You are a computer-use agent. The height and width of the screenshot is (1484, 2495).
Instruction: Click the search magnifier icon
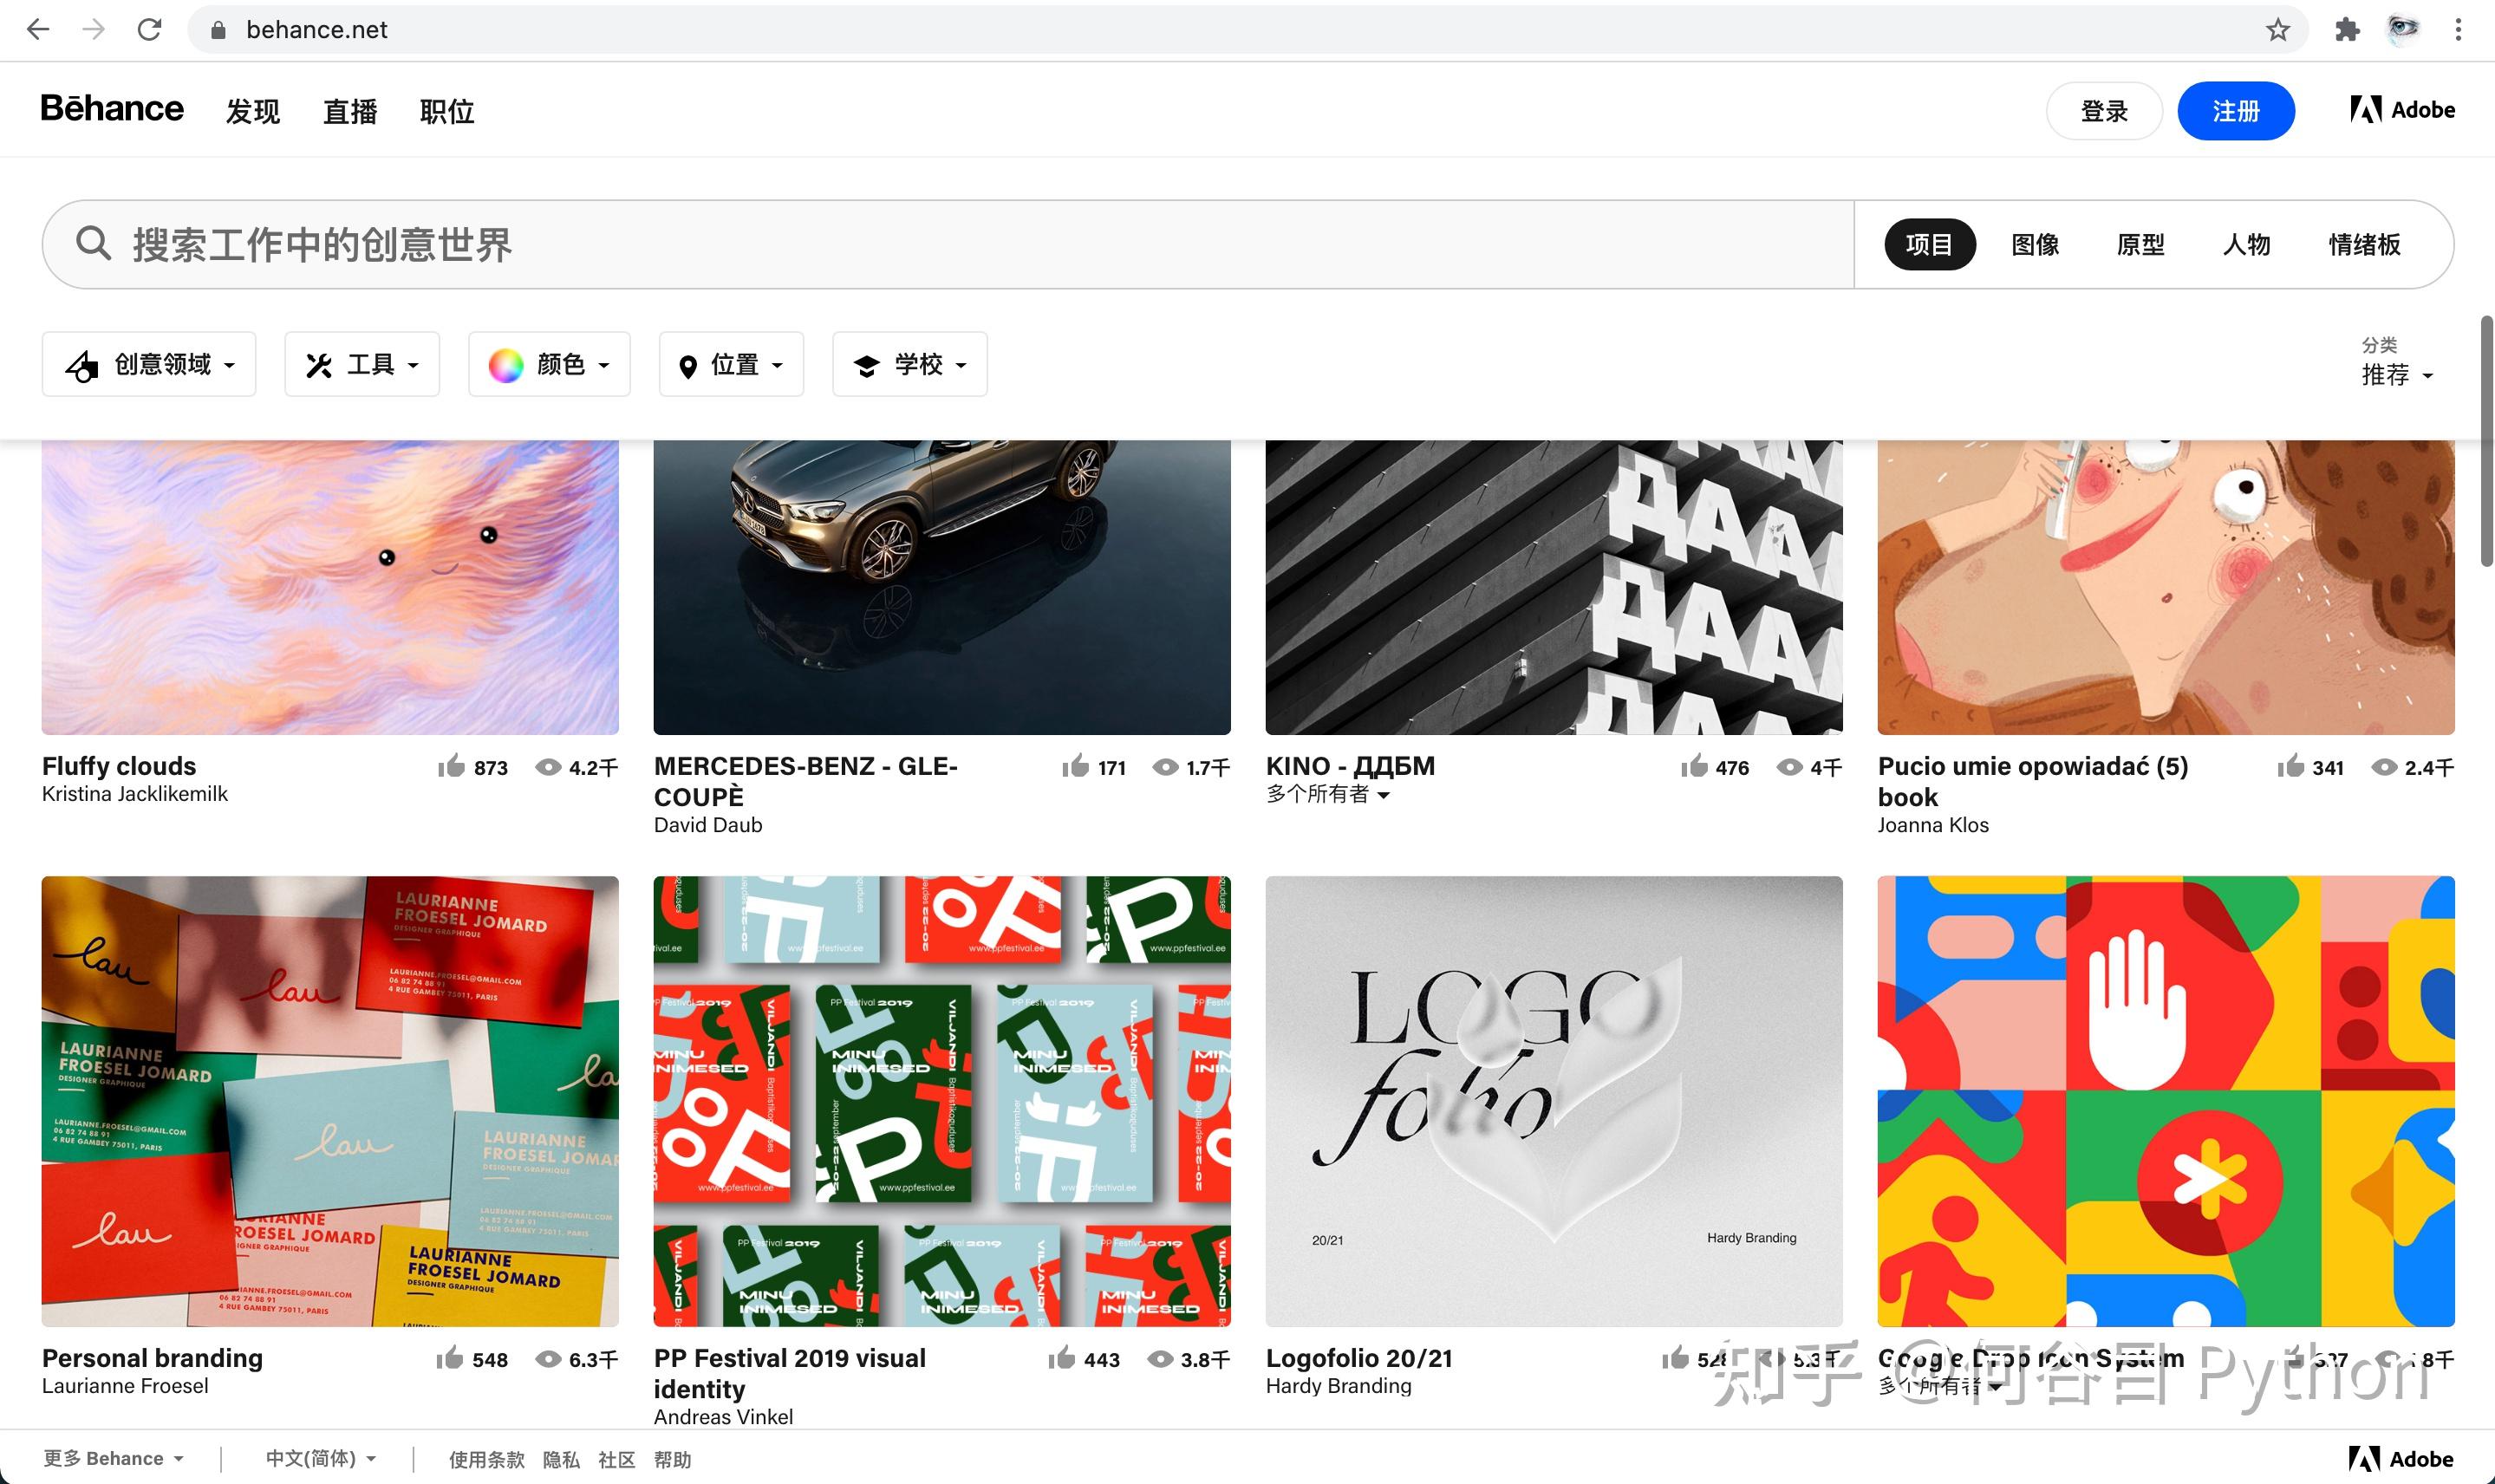point(93,244)
